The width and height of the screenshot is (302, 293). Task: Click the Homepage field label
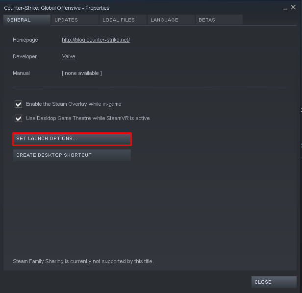[x=25, y=40]
